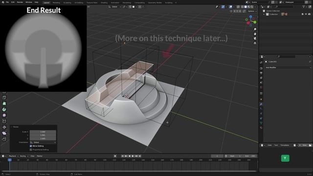Select material preview shading mode
This screenshot has width=313, height=176.
point(249,7)
